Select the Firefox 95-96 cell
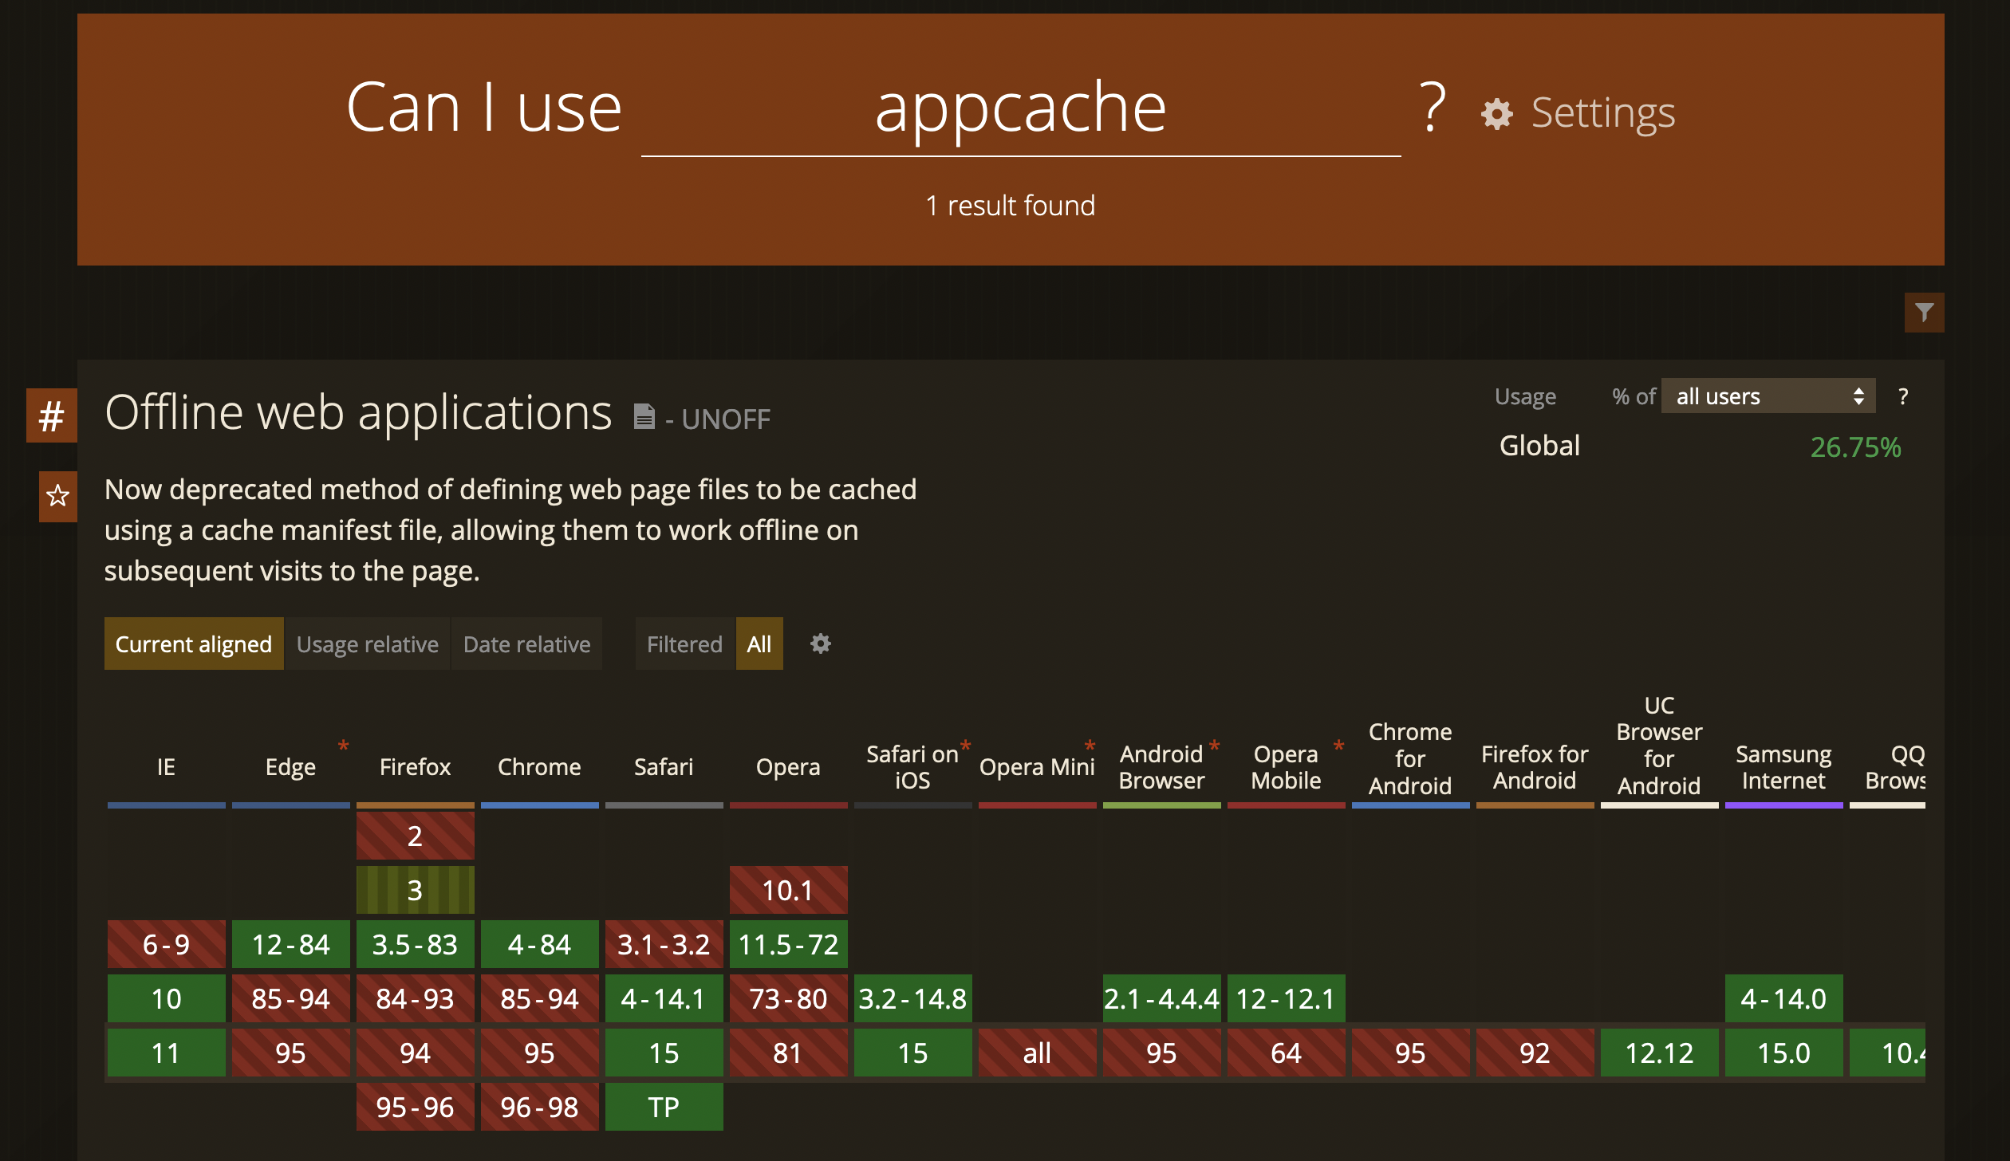The image size is (2010, 1161). point(416,1107)
